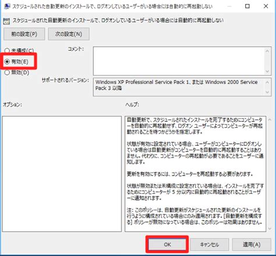Click the help paragraph starting 更新を有効にする
Image resolution: width=276 pixels, height=256 pixels.
pyautogui.click(x=190, y=174)
